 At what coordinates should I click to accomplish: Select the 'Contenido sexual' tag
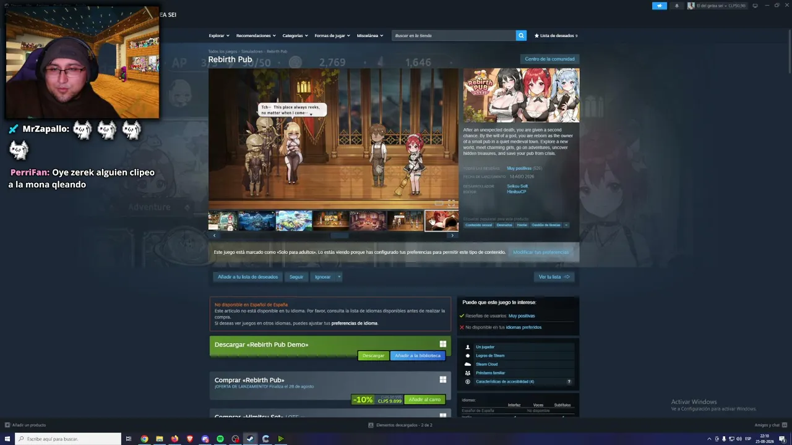[x=479, y=225]
